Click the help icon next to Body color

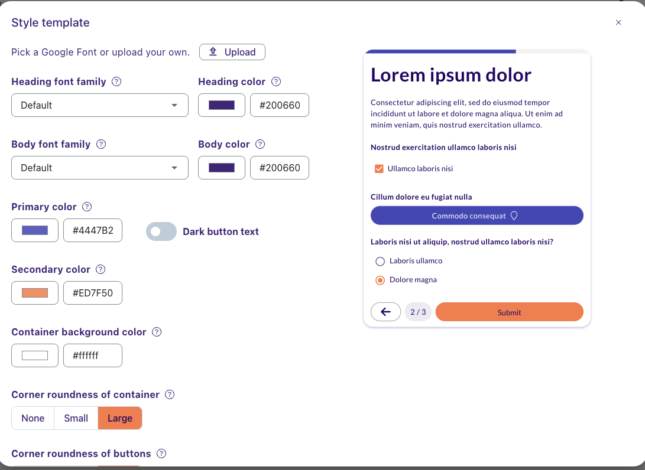point(260,144)
